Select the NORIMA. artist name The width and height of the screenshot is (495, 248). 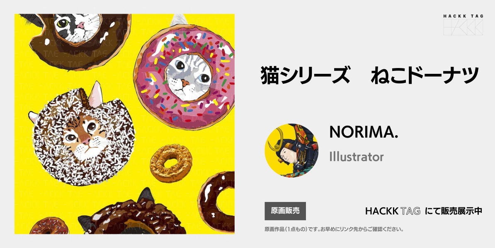point(363,132)
